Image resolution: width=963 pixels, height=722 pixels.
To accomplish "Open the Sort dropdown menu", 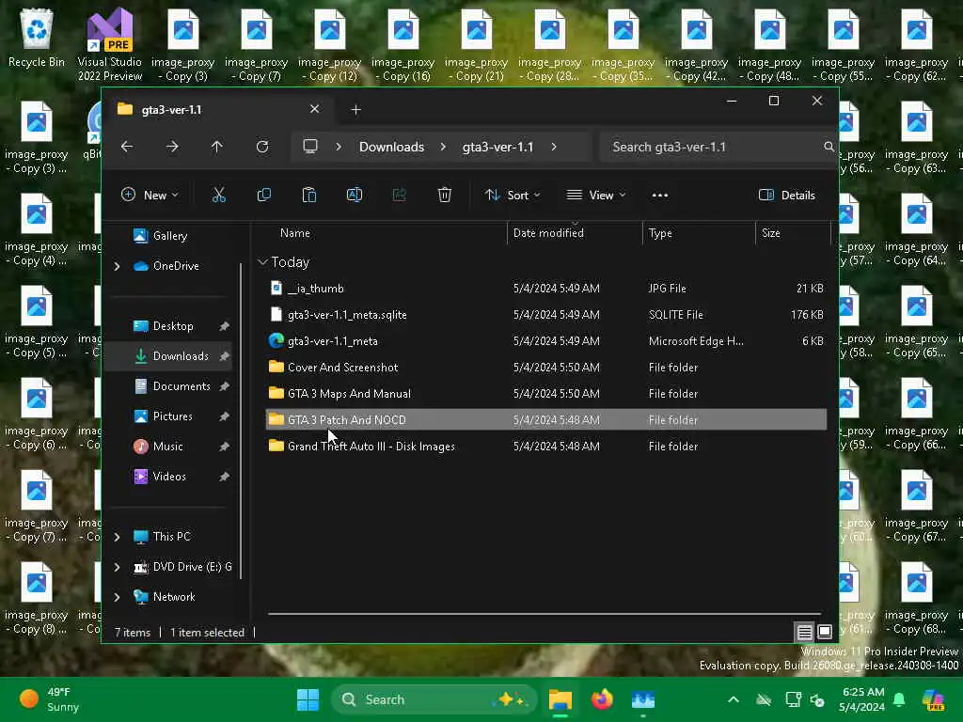I will [x=513, y=196].
